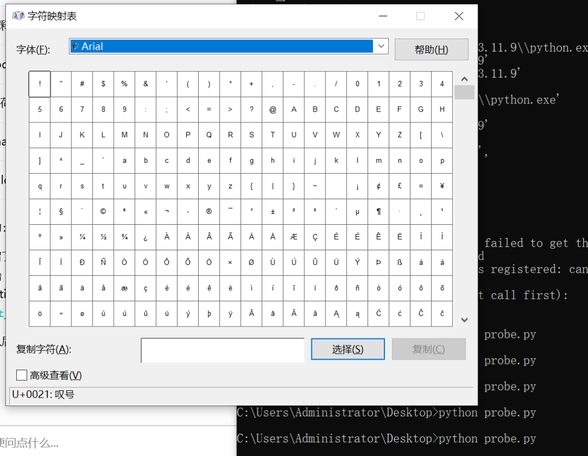The width and height of the screenshot is (588, 456).
Task: Click the 选择(S) select button
Action: tap(347, 349)
